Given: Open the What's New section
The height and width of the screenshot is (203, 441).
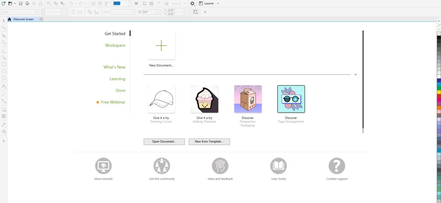Looking at the screenshot, I should (x=114, y=67).
